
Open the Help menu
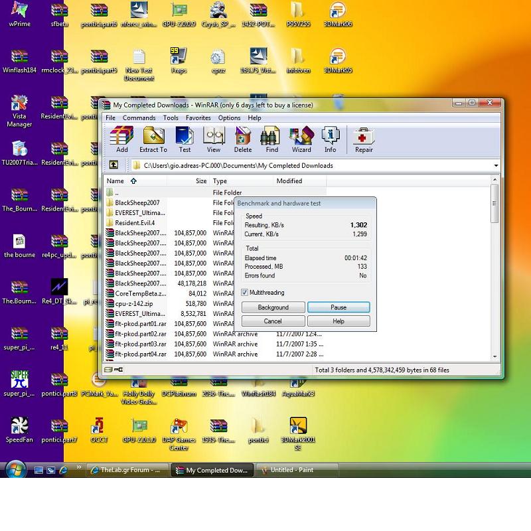254,118
